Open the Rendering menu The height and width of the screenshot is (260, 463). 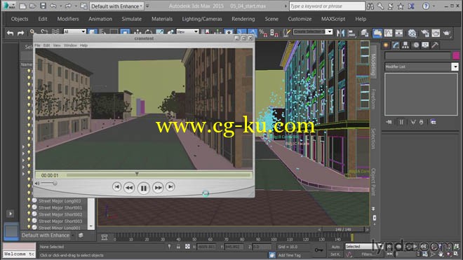[x=243, y=19]
